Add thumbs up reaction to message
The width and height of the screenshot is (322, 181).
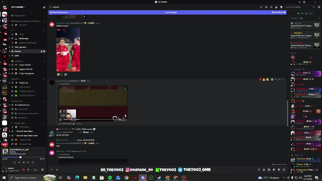tap(264, 79)
